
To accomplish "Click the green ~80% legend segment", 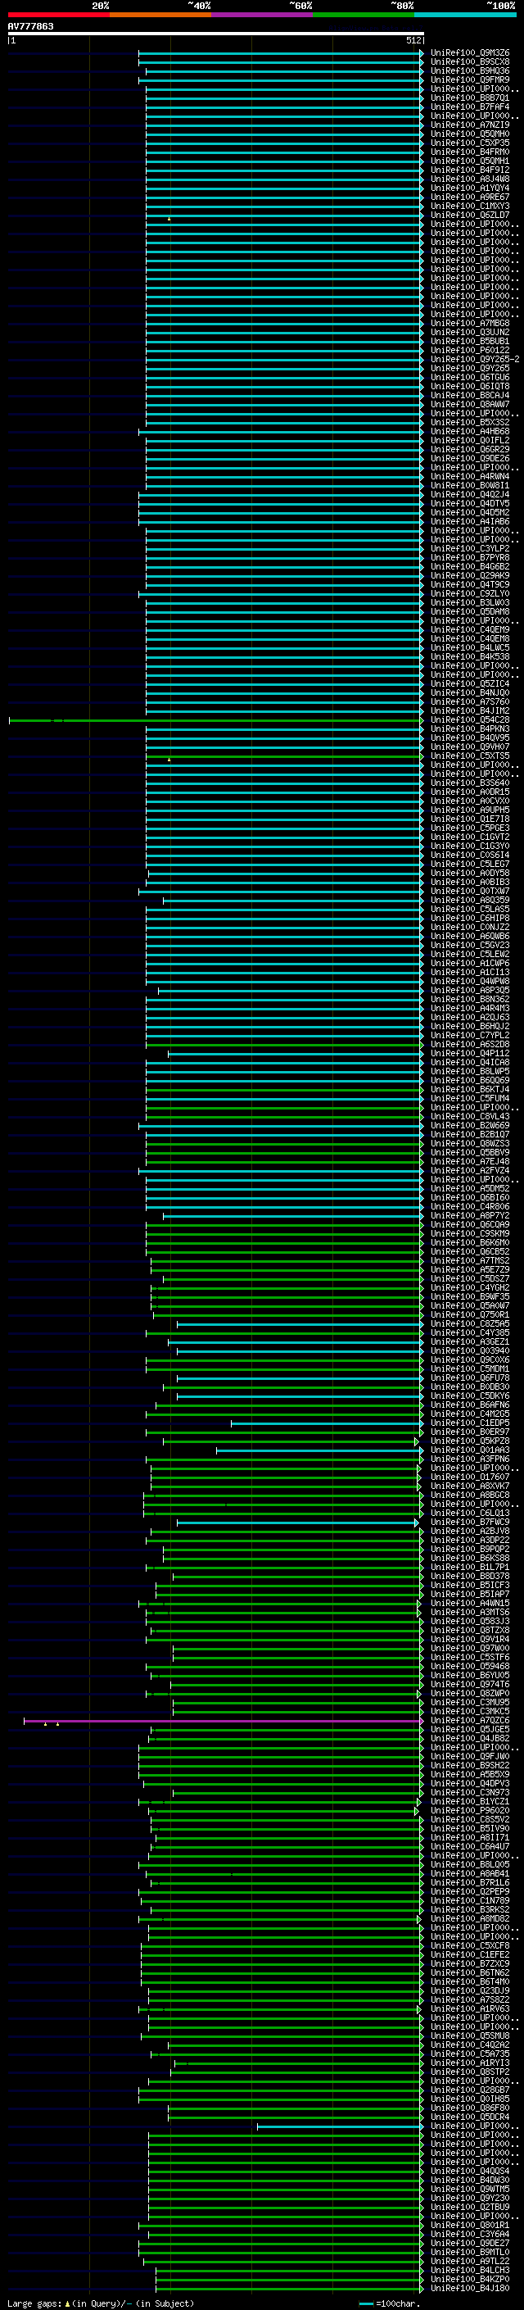I will 364,16.
